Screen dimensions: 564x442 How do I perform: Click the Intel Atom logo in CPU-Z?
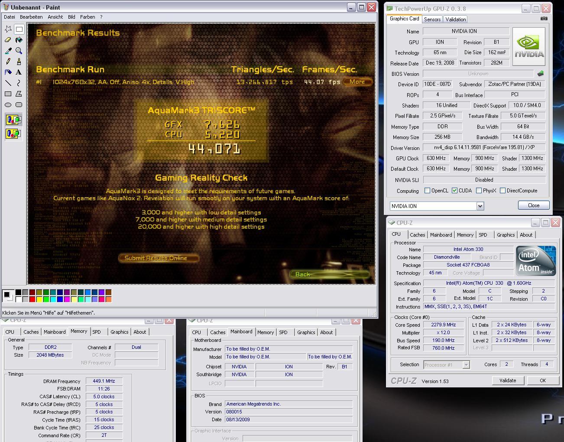536,261
